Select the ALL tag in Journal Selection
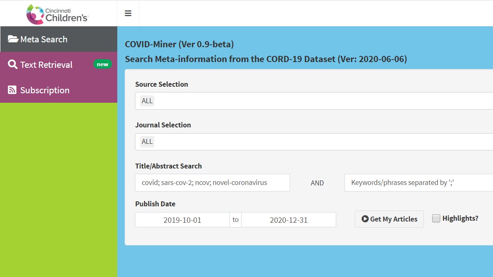 point(147,142)
